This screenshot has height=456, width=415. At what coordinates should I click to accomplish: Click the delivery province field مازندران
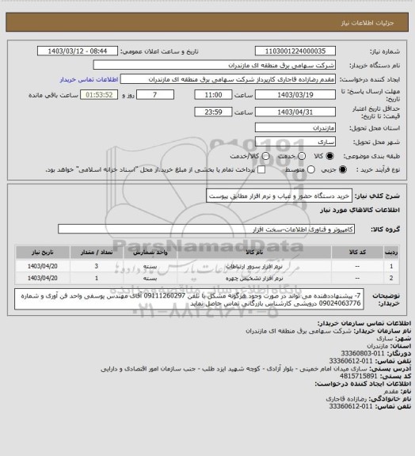[x=295, y=127]
